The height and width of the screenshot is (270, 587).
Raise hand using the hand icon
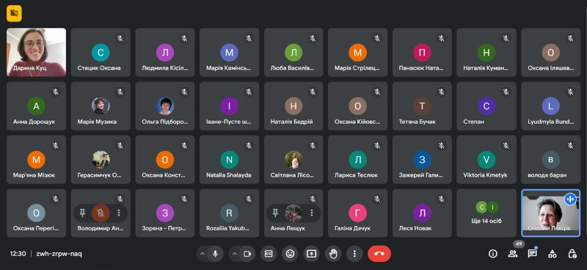point(333,254)
